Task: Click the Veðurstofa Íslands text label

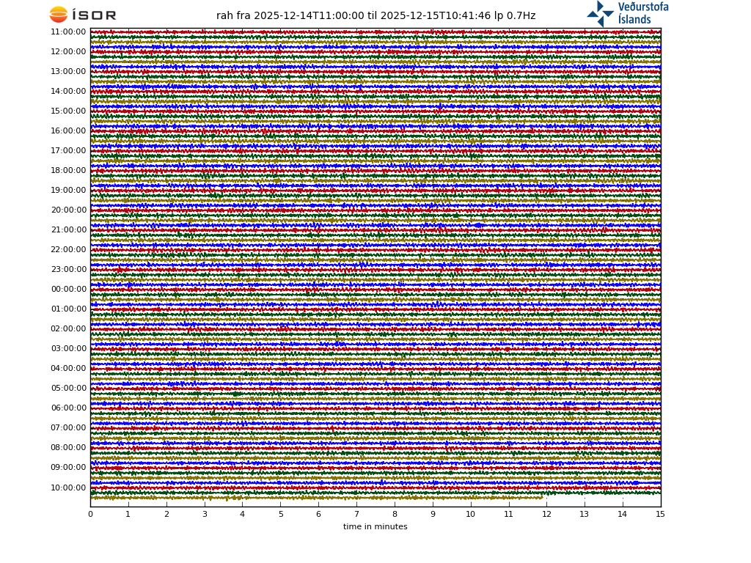Action: tap(642, 13)
